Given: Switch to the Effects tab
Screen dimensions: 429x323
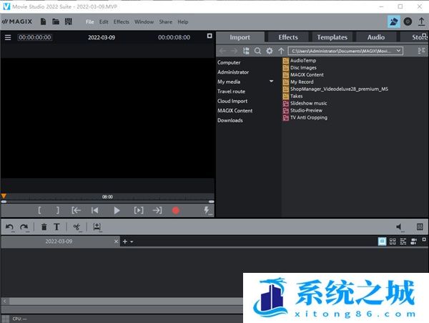Looking at the screenshot, I should pos(288,37).
